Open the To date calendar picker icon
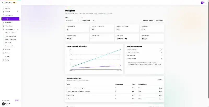The image size is (209, 107). 94,21
